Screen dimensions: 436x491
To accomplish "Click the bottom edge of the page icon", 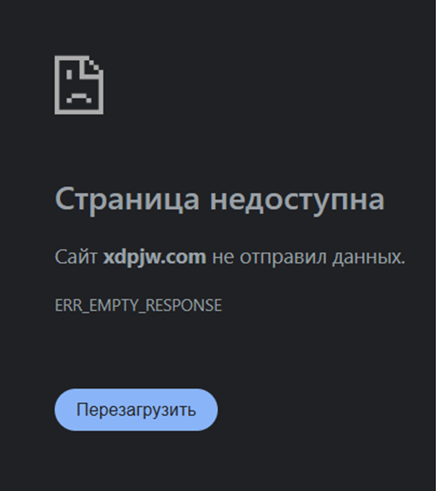I will [x=79, y=111].
